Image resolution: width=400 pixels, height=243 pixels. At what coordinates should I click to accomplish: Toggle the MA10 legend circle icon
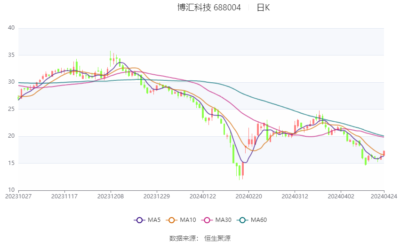(172, 220)
